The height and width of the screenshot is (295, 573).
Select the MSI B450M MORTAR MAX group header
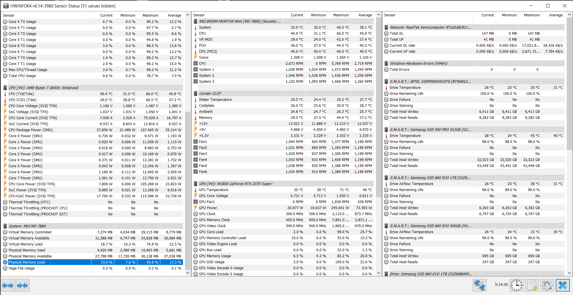tap(283, 21)
